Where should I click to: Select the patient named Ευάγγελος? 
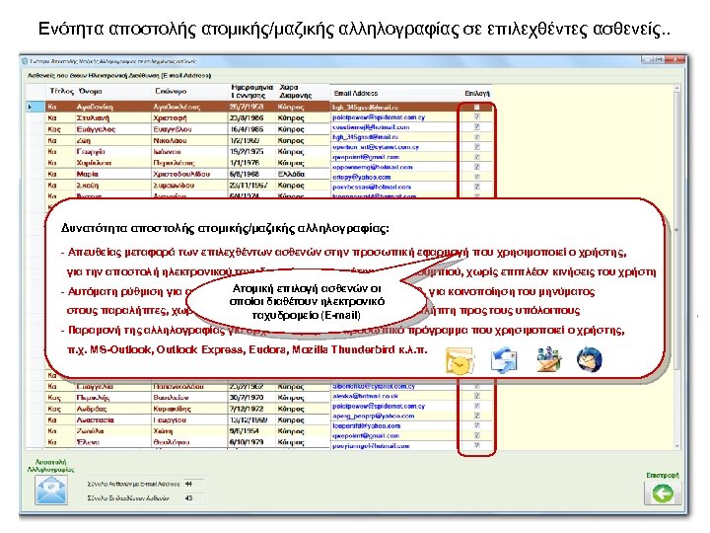pyautogui.click(x=96, y=129)
